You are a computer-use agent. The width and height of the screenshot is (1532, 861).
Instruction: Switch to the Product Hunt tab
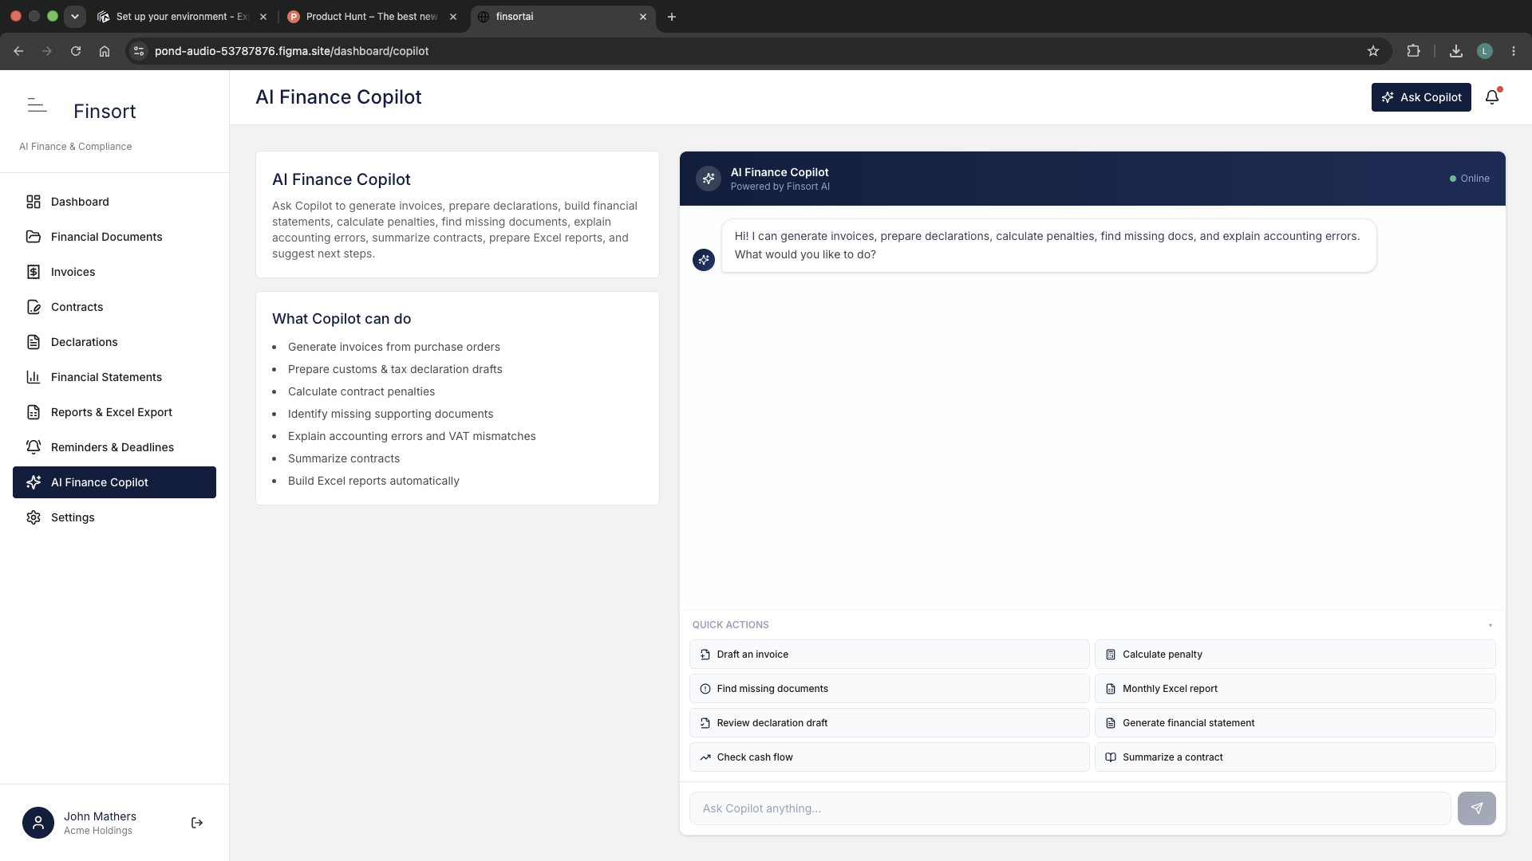tap(372, 17)
